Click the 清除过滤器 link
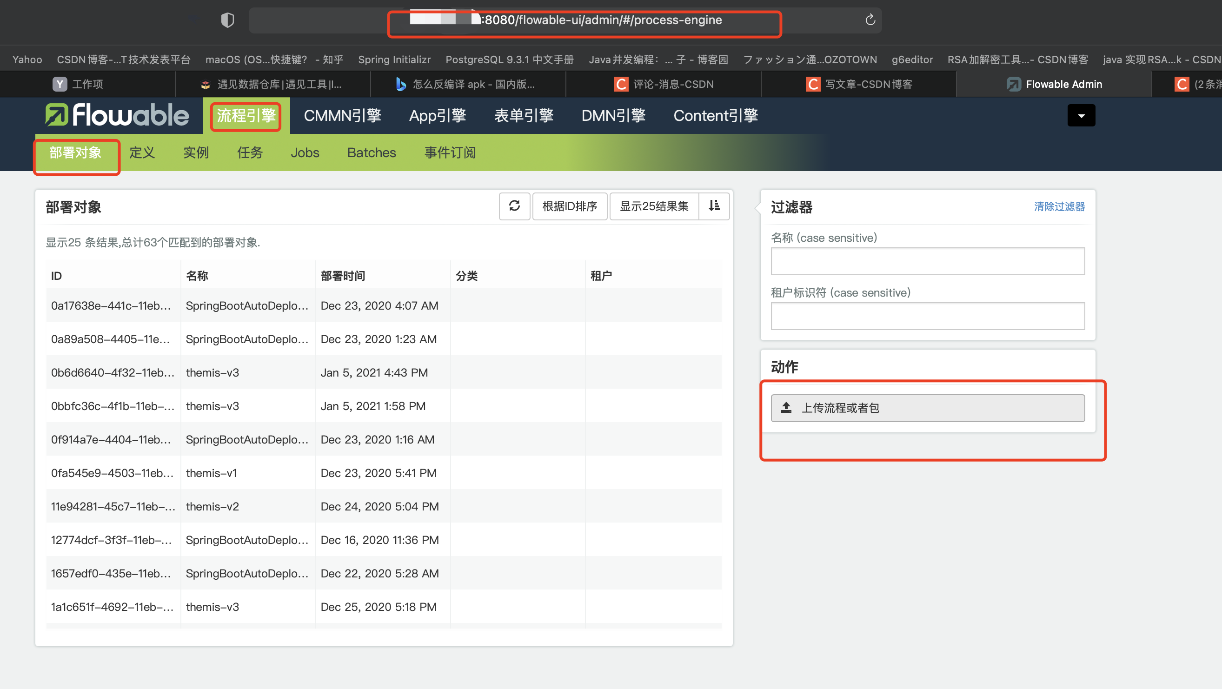 pyautogui.click(x=1059, y=207)
